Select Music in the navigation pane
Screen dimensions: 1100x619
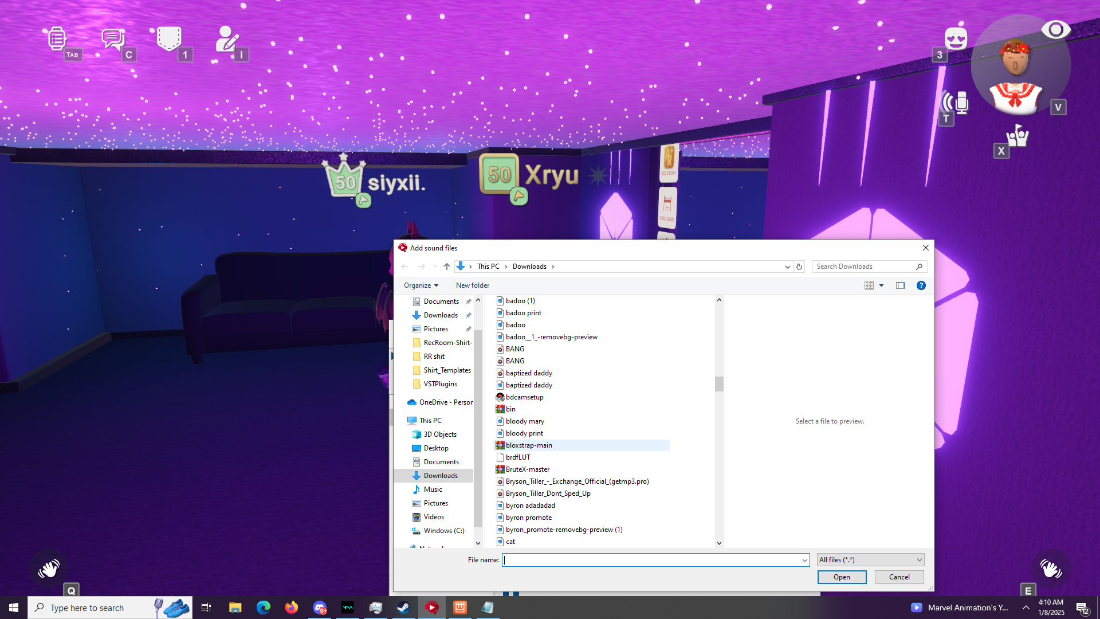point(433,489)
